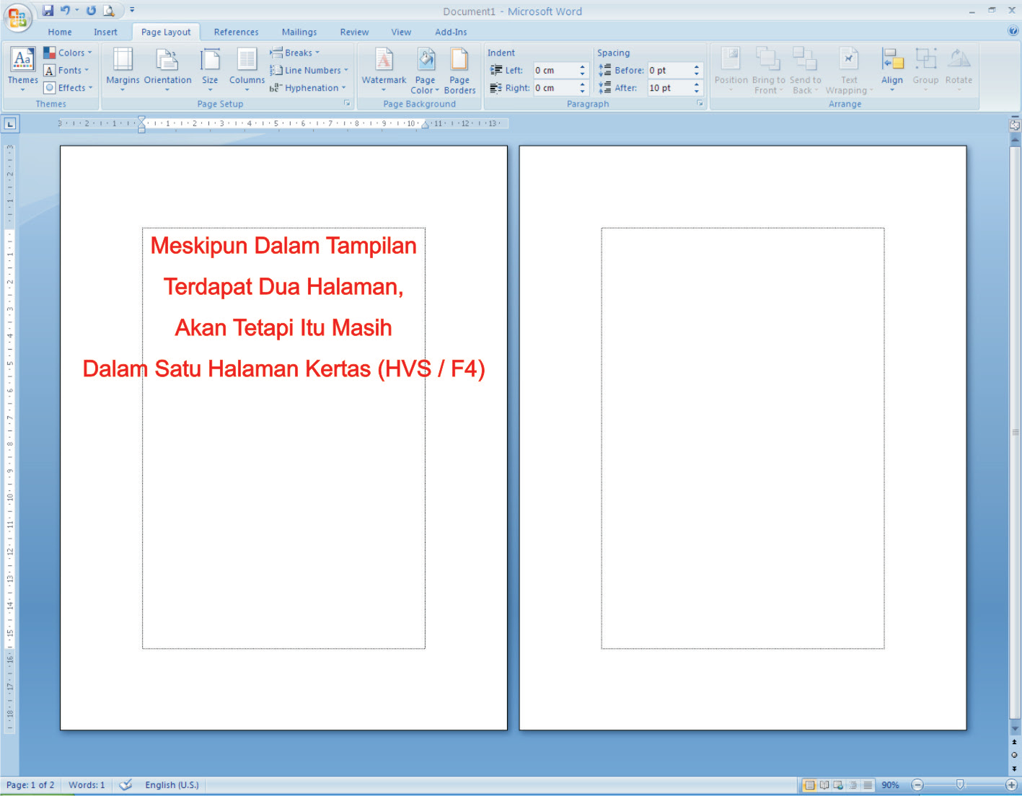Click the 90% zoom level button
Image resolution: width=1022 pixels, height=796 pixels.
(x=890, y=785)
